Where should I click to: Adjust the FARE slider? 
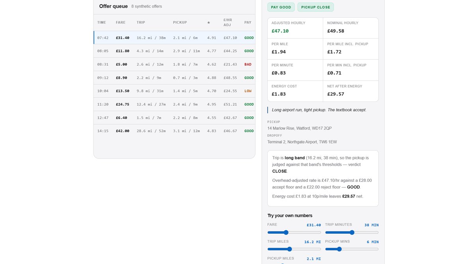pos(294,232)
